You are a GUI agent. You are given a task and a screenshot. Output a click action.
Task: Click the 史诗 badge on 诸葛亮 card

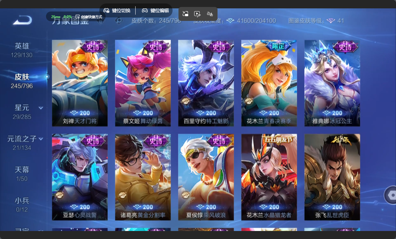[x=156, y=140]
